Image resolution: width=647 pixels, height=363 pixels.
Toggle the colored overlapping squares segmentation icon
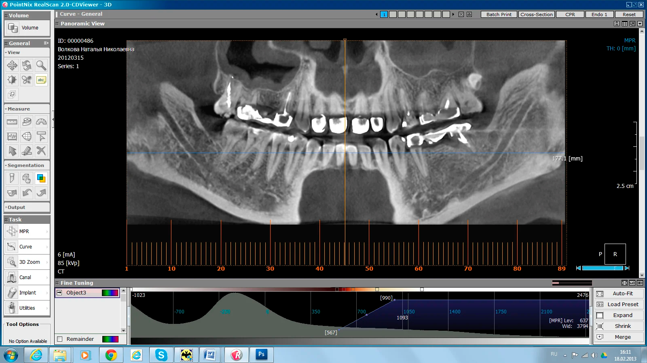click(41, 178)
